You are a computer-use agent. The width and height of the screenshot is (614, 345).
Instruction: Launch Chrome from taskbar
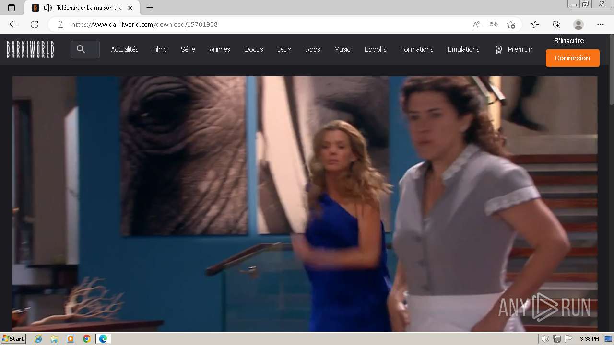[87, 339]
